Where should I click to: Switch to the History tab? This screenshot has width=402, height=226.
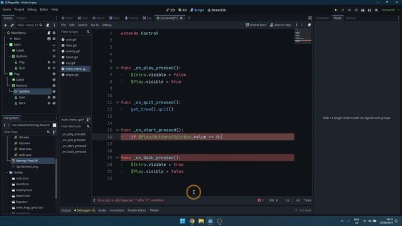coord(350,18)
